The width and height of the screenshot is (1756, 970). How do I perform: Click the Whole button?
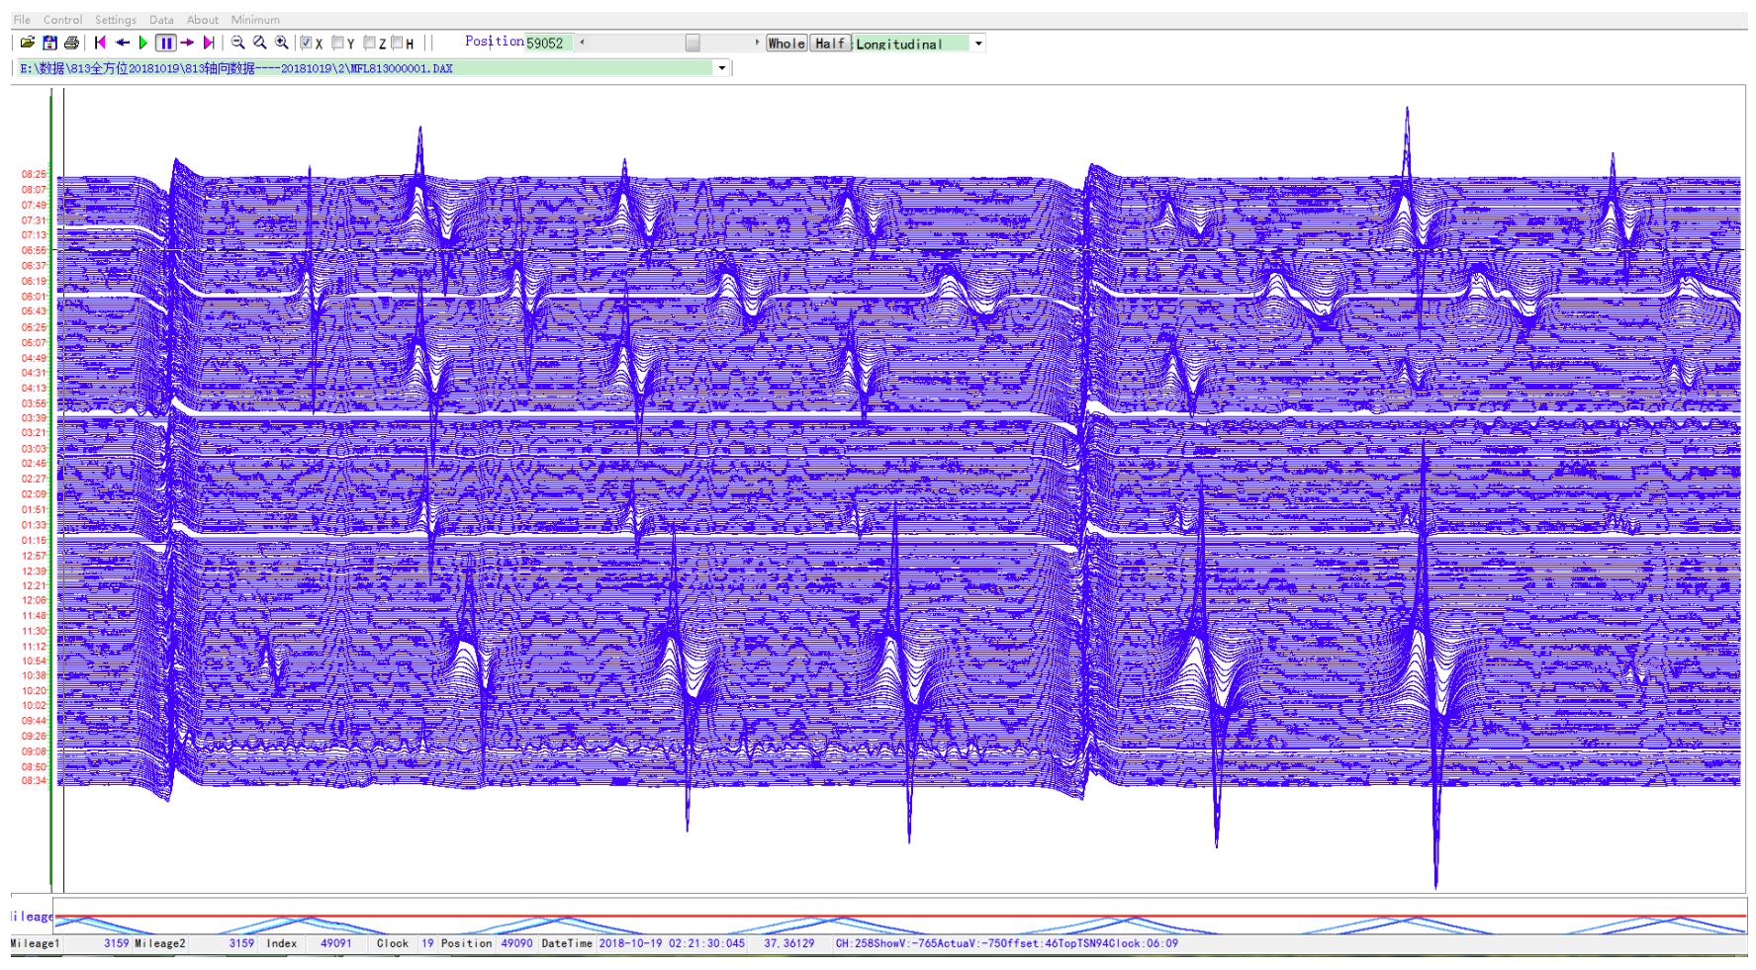786,44
